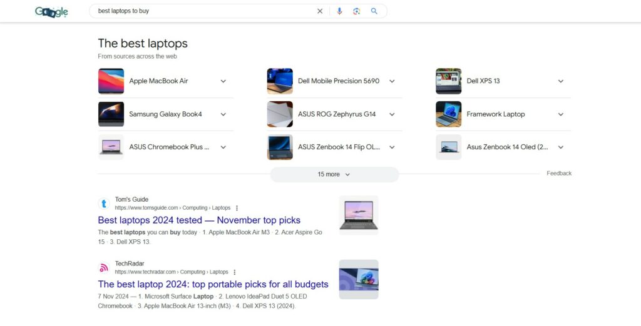Click the Tom's Guide site favicon

(x=104, y=204)
